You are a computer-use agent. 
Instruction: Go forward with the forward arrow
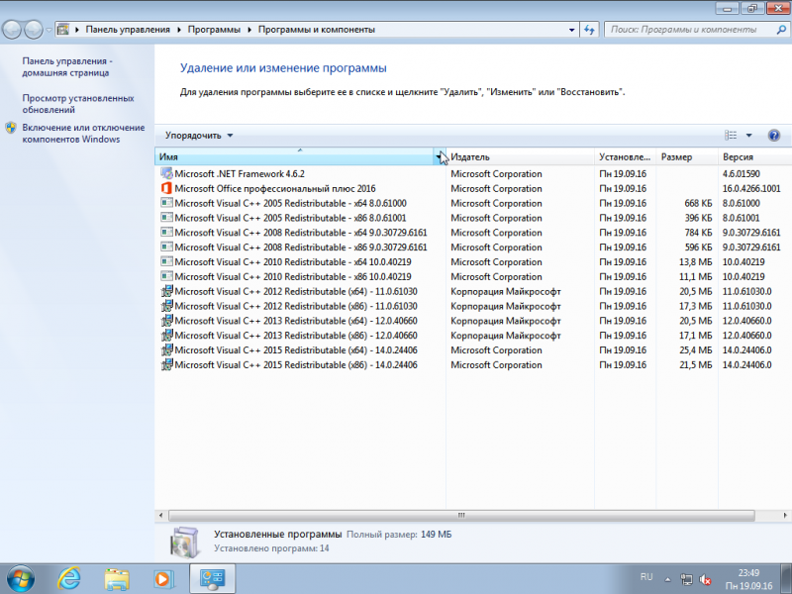34,30
